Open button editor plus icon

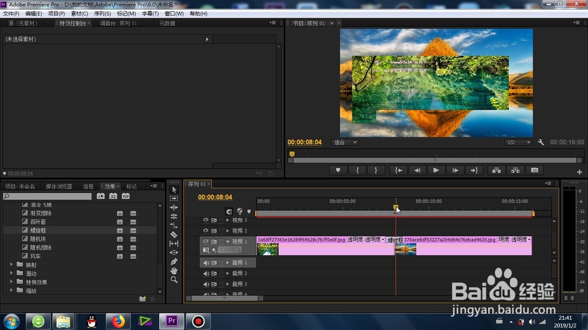(x=579, y=172)
